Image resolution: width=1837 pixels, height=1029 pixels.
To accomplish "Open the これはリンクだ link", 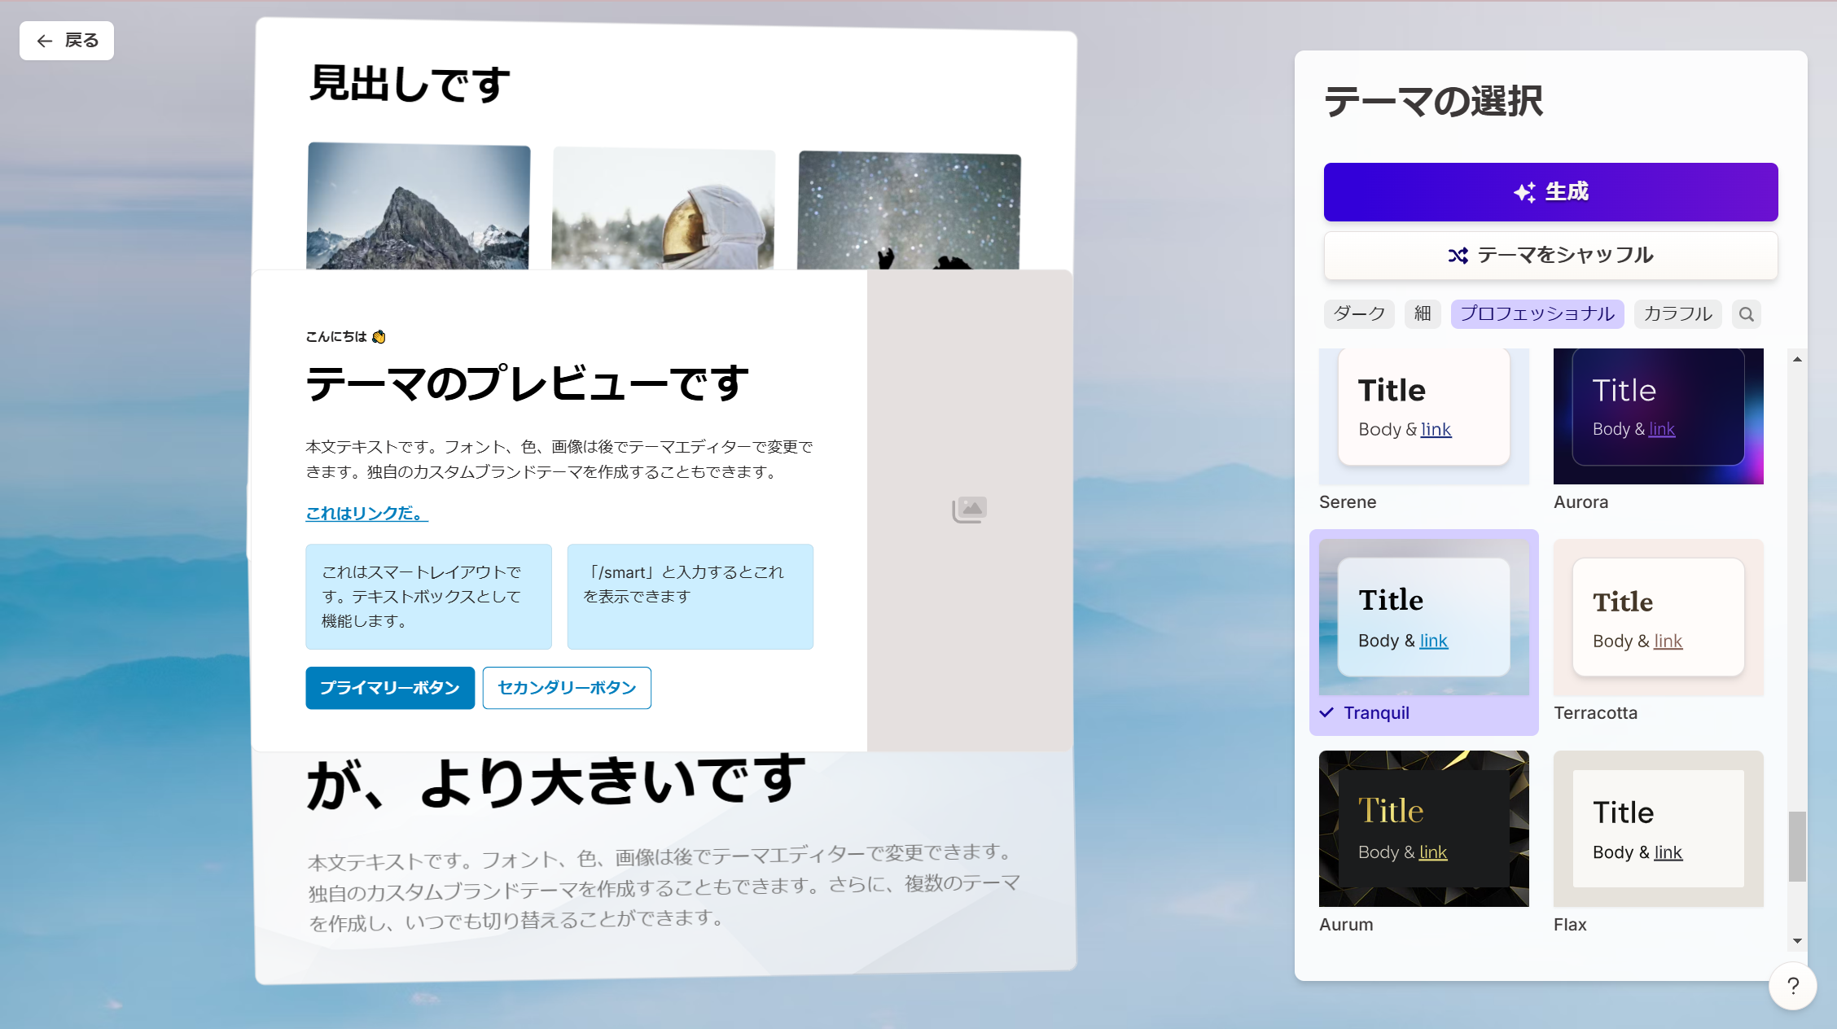I will click(364, 513).
